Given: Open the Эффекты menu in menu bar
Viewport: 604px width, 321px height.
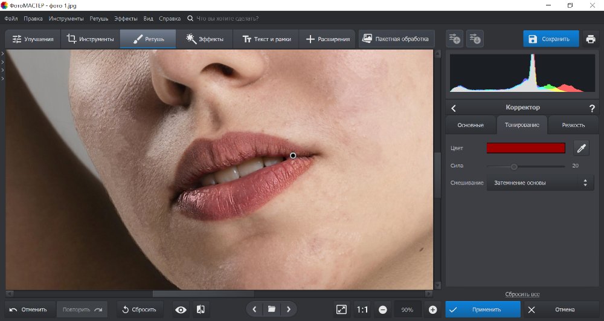Looking at the screenshot, I should 126,19.
